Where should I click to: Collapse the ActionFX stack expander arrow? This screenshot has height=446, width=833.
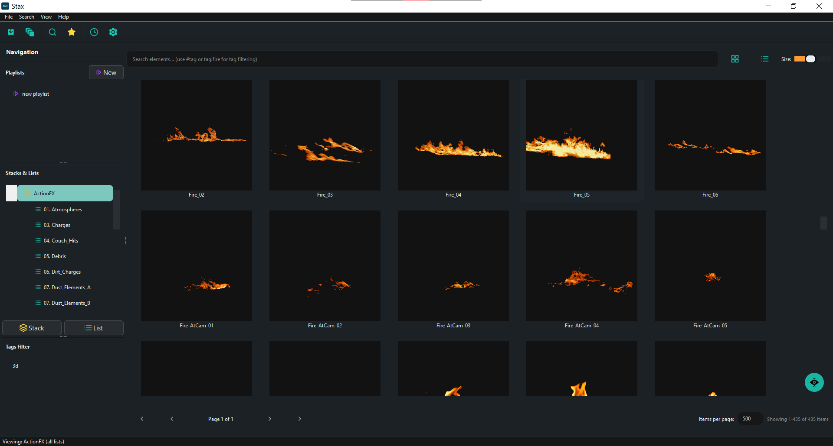11,193
